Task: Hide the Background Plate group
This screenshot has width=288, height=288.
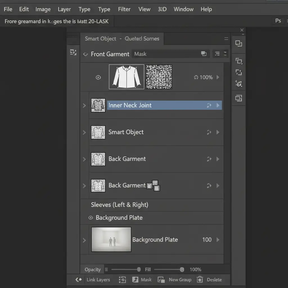Action: pyautogui.click(x=91, y=218)
